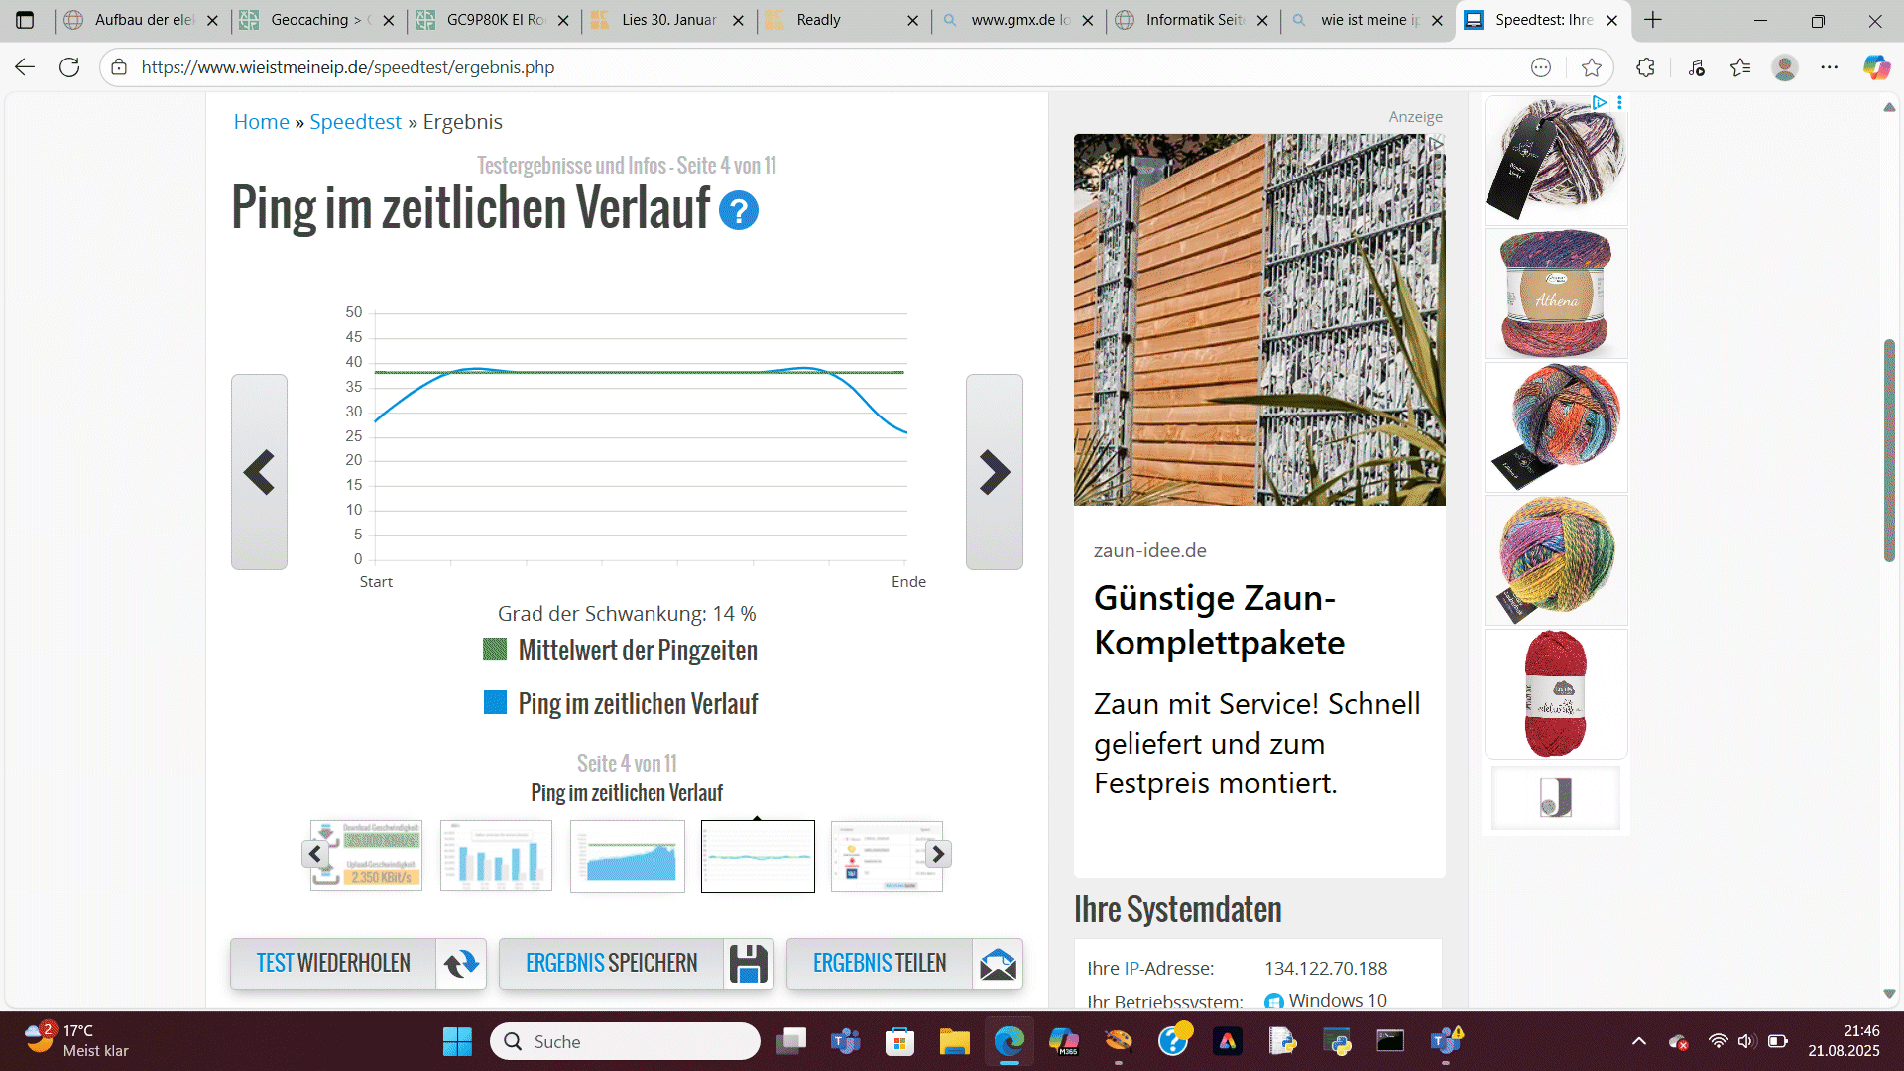The width and height of the screenshot is (1904, 1071).
Task: Reload the page with refresh button
Action: point(69,67)
